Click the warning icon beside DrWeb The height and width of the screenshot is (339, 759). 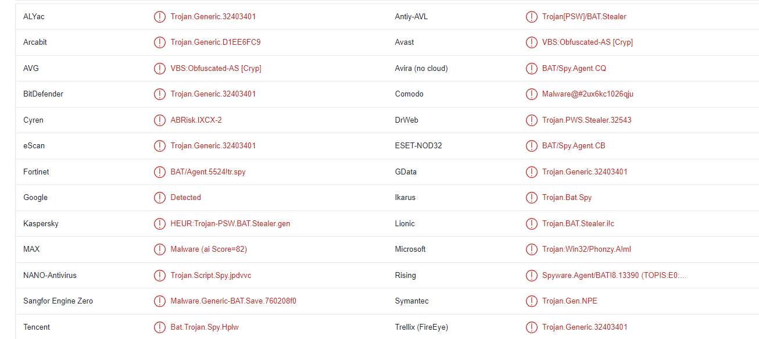532,120
